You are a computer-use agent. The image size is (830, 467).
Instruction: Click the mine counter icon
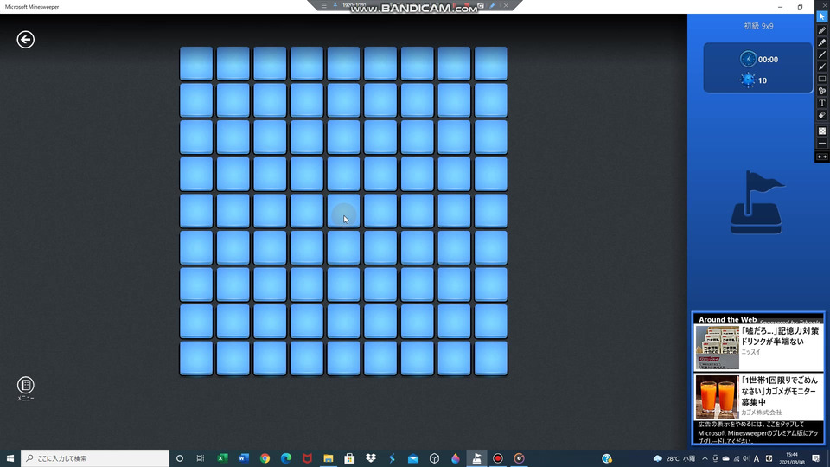pyautogui.click(x=748, y=80)
